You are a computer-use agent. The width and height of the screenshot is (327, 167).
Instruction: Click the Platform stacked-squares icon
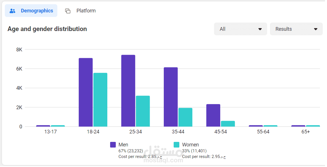[x=68, y=11]
